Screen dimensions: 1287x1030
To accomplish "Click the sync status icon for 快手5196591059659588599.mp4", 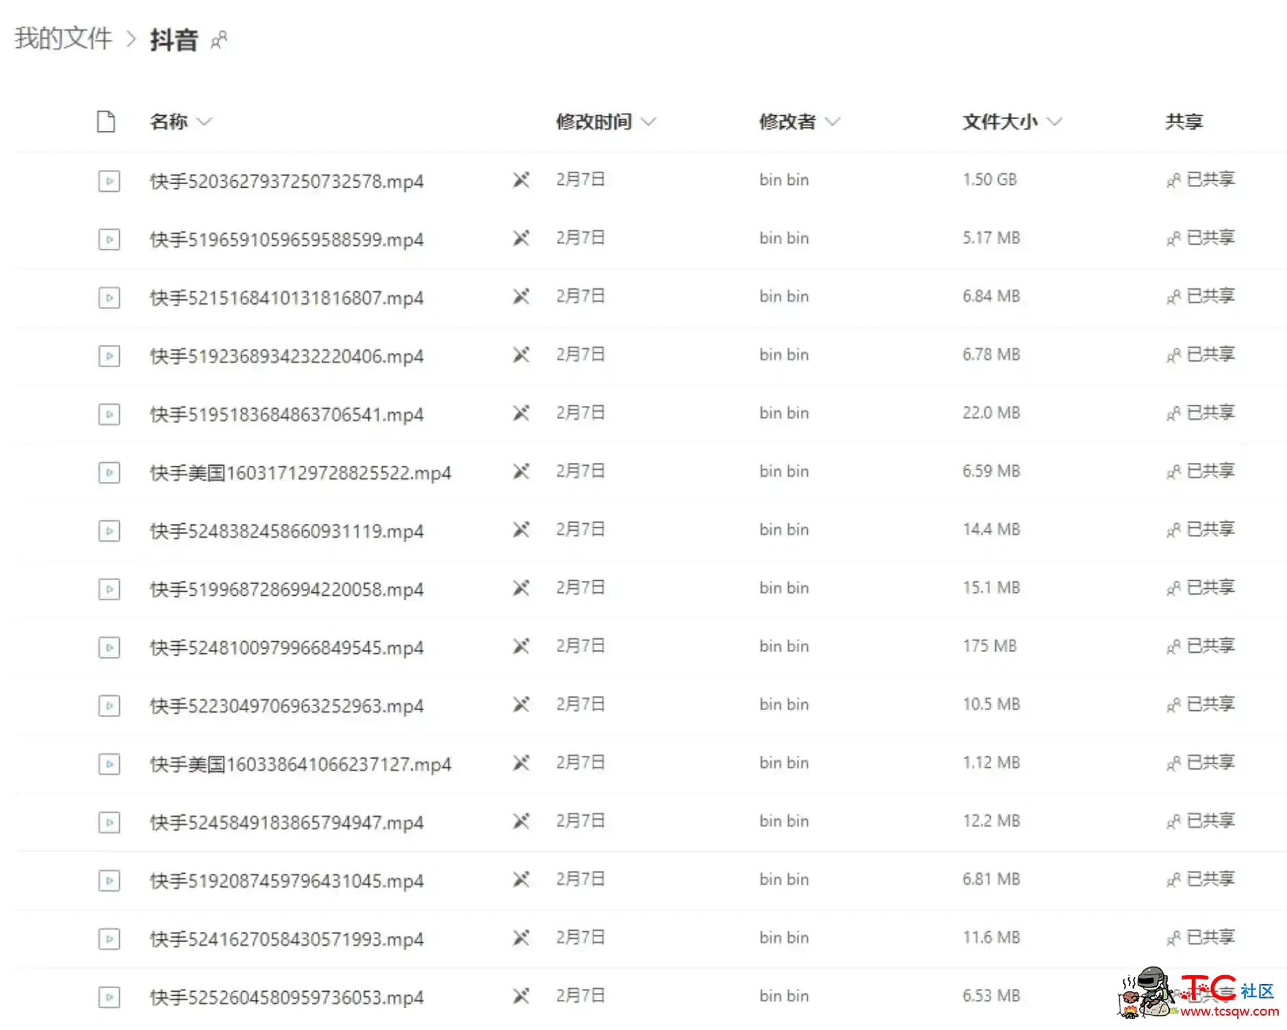I will pos(521,238).
